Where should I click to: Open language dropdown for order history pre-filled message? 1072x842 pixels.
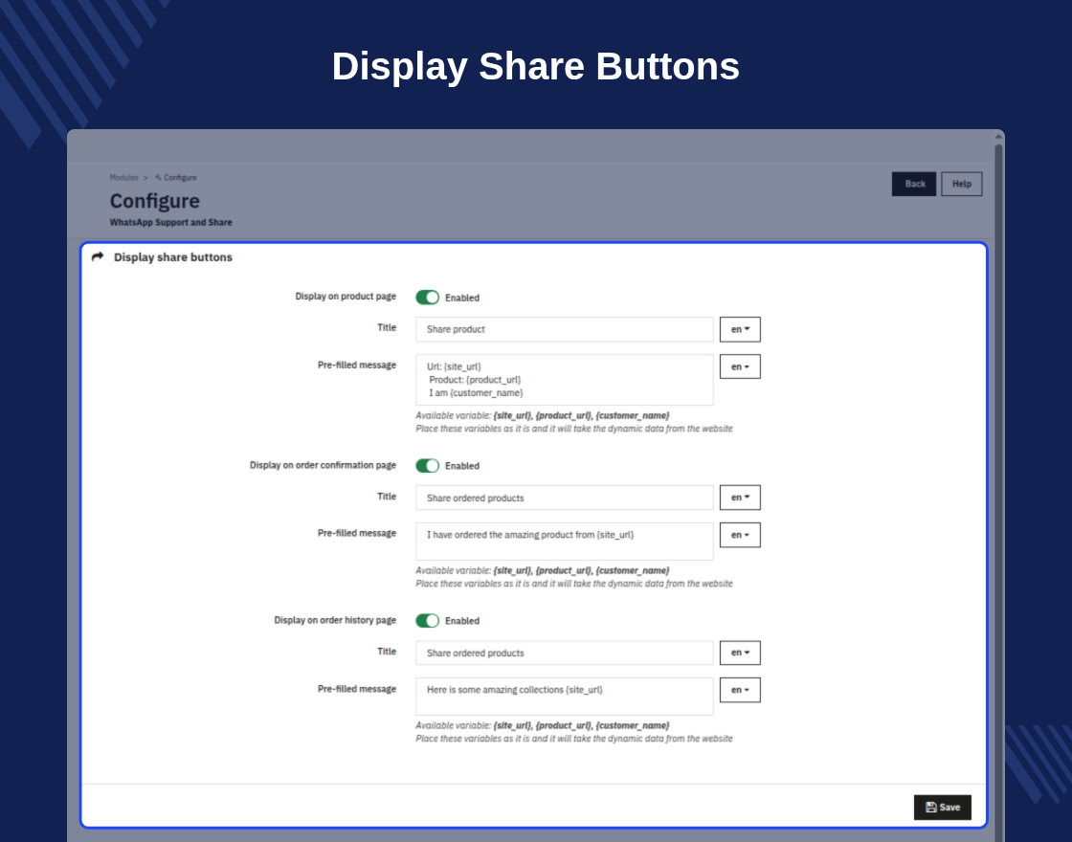point(740,690)
